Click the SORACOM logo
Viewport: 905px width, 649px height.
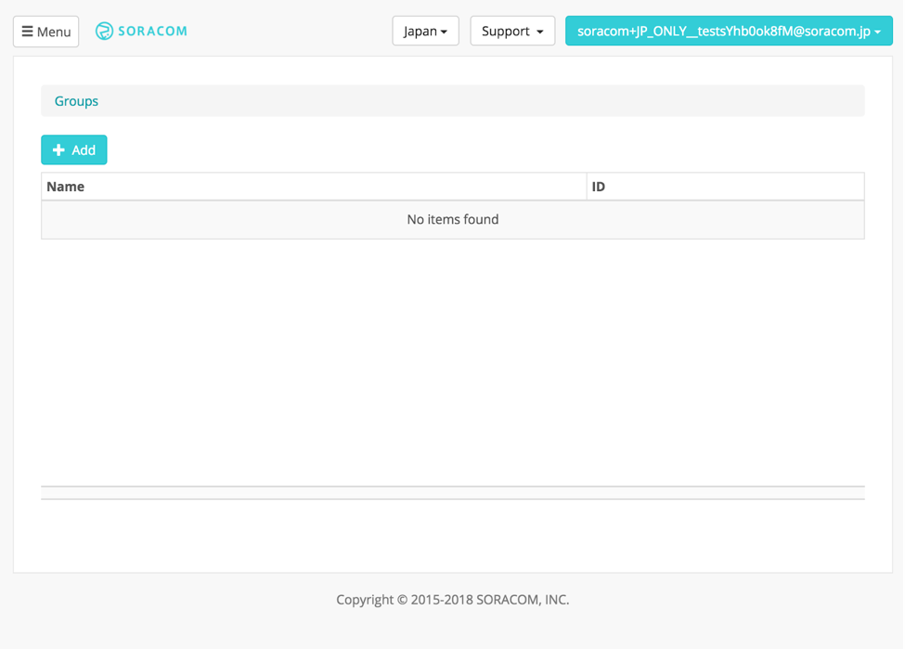(141, 32)
